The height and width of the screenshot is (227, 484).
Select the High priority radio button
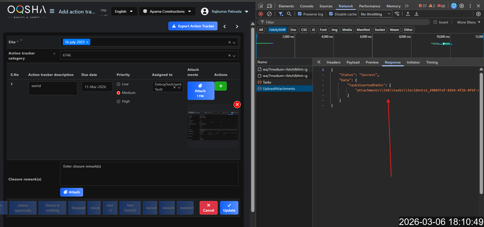point(118,101)
